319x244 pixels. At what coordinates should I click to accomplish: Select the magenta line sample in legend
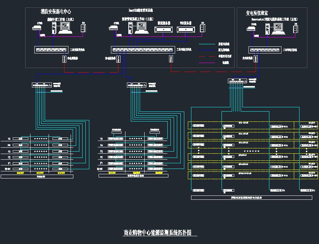click(207, 63)
